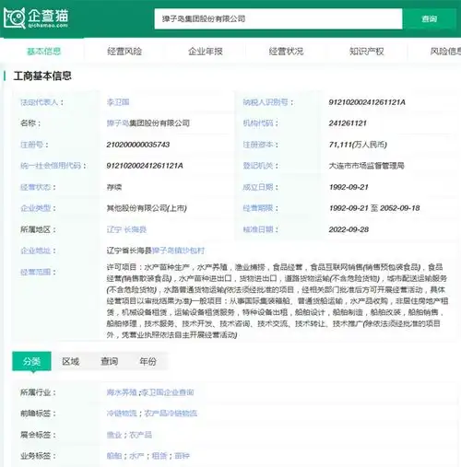Click taxpayer ID 91210200241261121A value

(367, 102)
